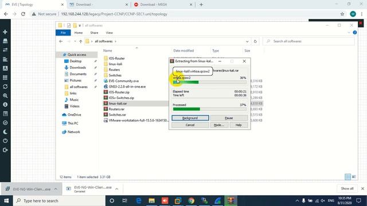Switch to the Home ribbon tab
Viewport: 367px width, 206px height.
pos(79,33)
